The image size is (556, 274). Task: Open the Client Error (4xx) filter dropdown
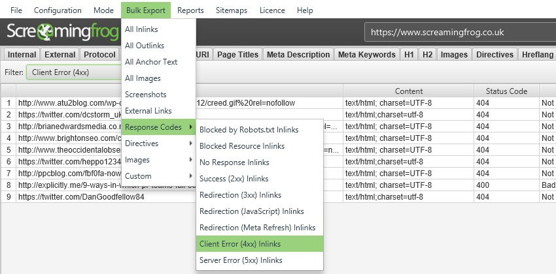pos(74,72)
